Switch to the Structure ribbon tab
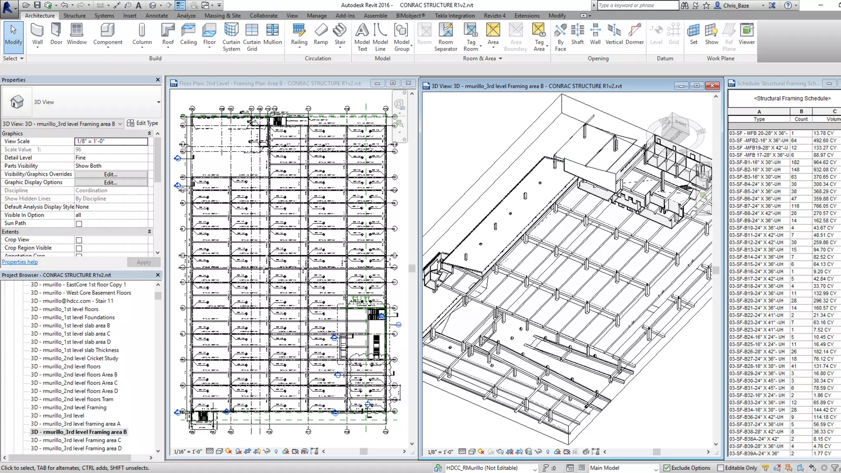 pyautogui.click(x=74, y=16)
